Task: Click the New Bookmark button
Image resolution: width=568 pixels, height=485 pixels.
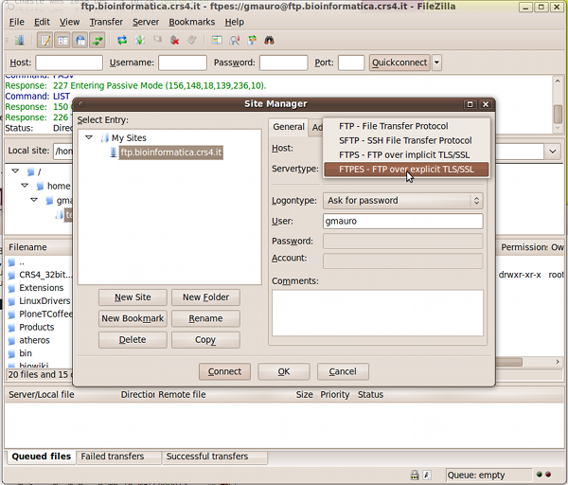Action: point(133,318)
